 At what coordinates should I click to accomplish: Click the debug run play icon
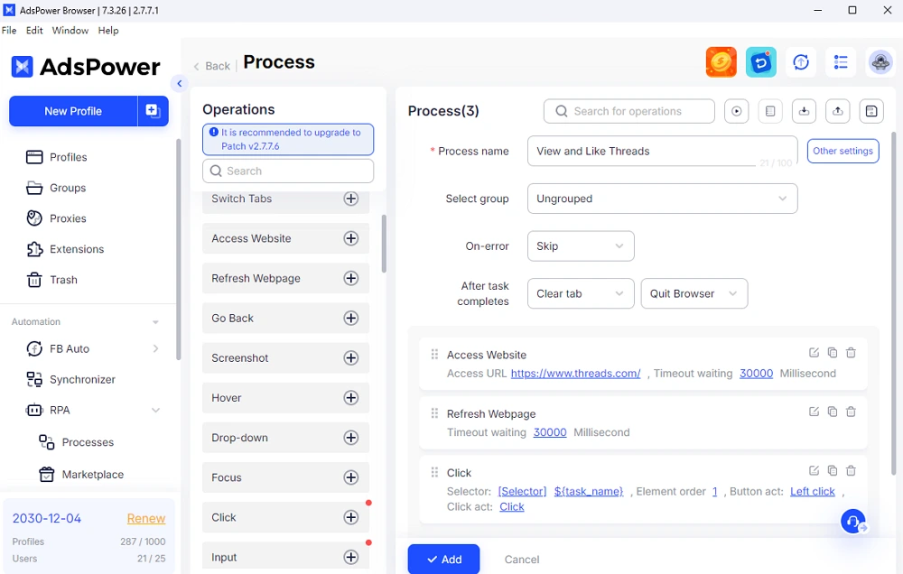[737, 111]
